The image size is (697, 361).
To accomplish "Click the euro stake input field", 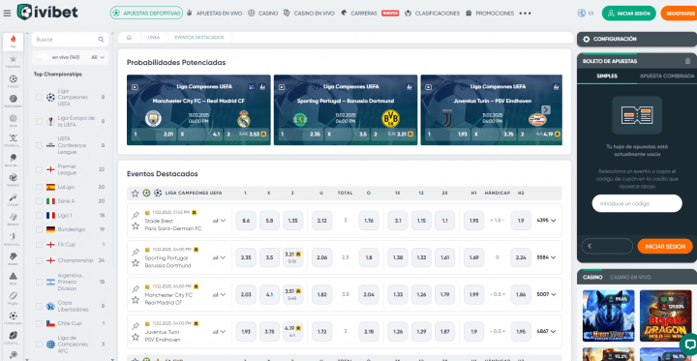I will click(607, 246).
